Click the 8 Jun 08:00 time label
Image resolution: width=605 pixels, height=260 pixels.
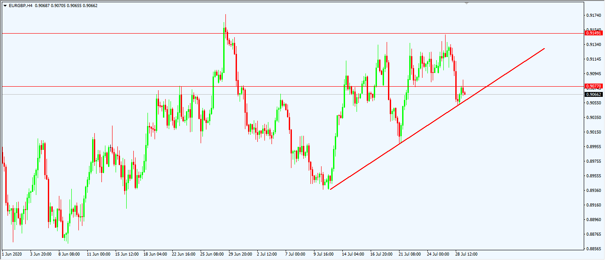pyautogui.click(x=70, y=254)
